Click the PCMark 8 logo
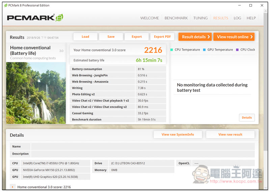 point(35,18)
